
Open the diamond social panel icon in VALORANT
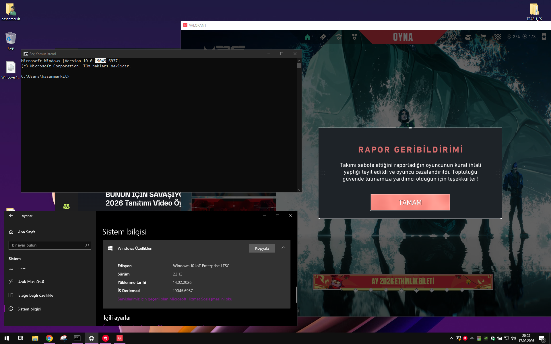[x=544, y=37]
